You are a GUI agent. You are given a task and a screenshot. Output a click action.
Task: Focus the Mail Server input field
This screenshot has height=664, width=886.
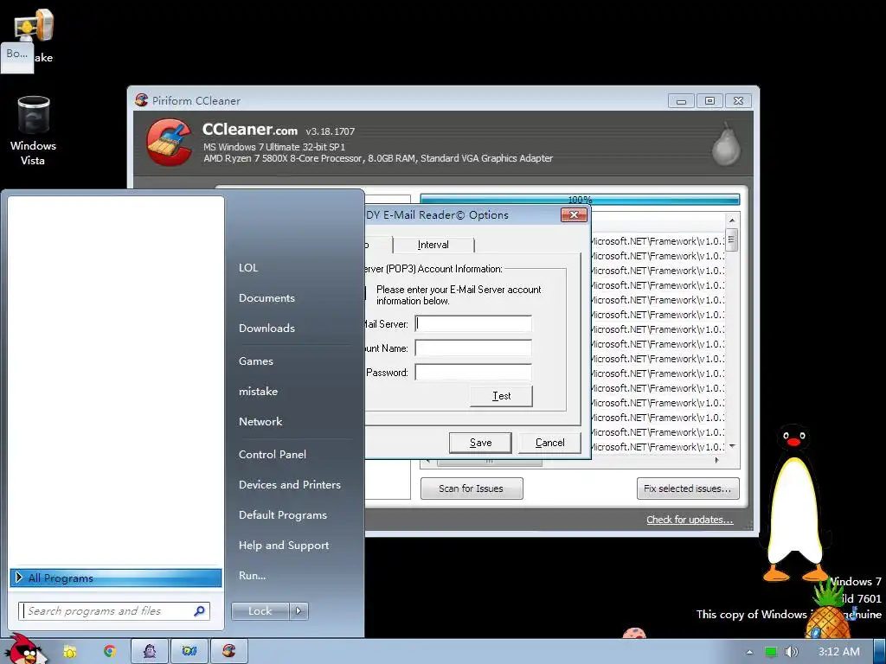[473, 323]
